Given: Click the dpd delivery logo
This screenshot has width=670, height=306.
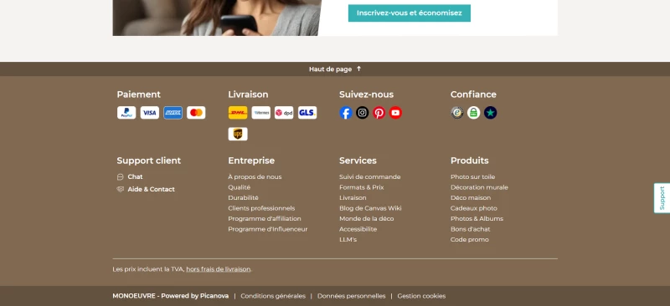Looking at the screenshot, I should point(284,113).
